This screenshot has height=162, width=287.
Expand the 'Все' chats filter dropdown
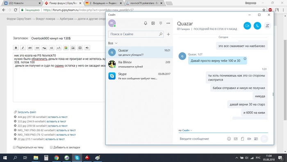pyautogui.click(x=113, y=43)
